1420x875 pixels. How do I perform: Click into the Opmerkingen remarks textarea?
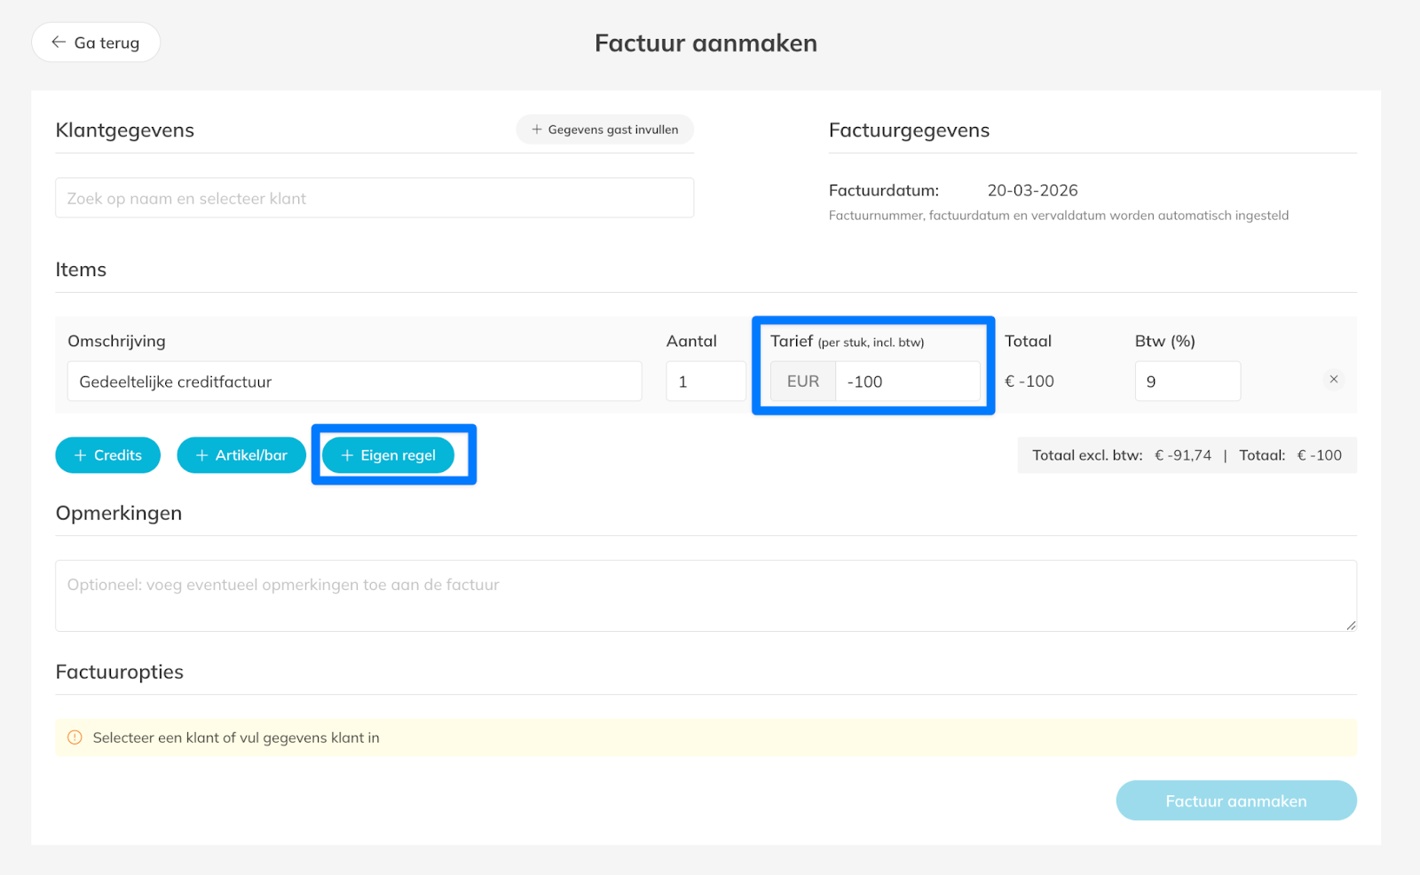point(706,595)
